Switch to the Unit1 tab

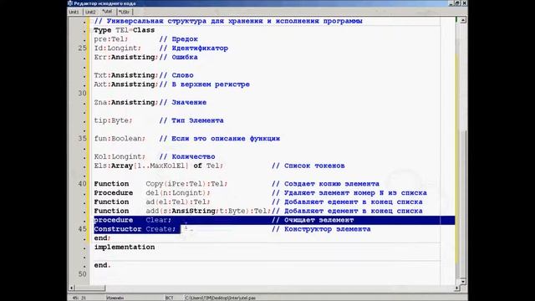(74, 12)
